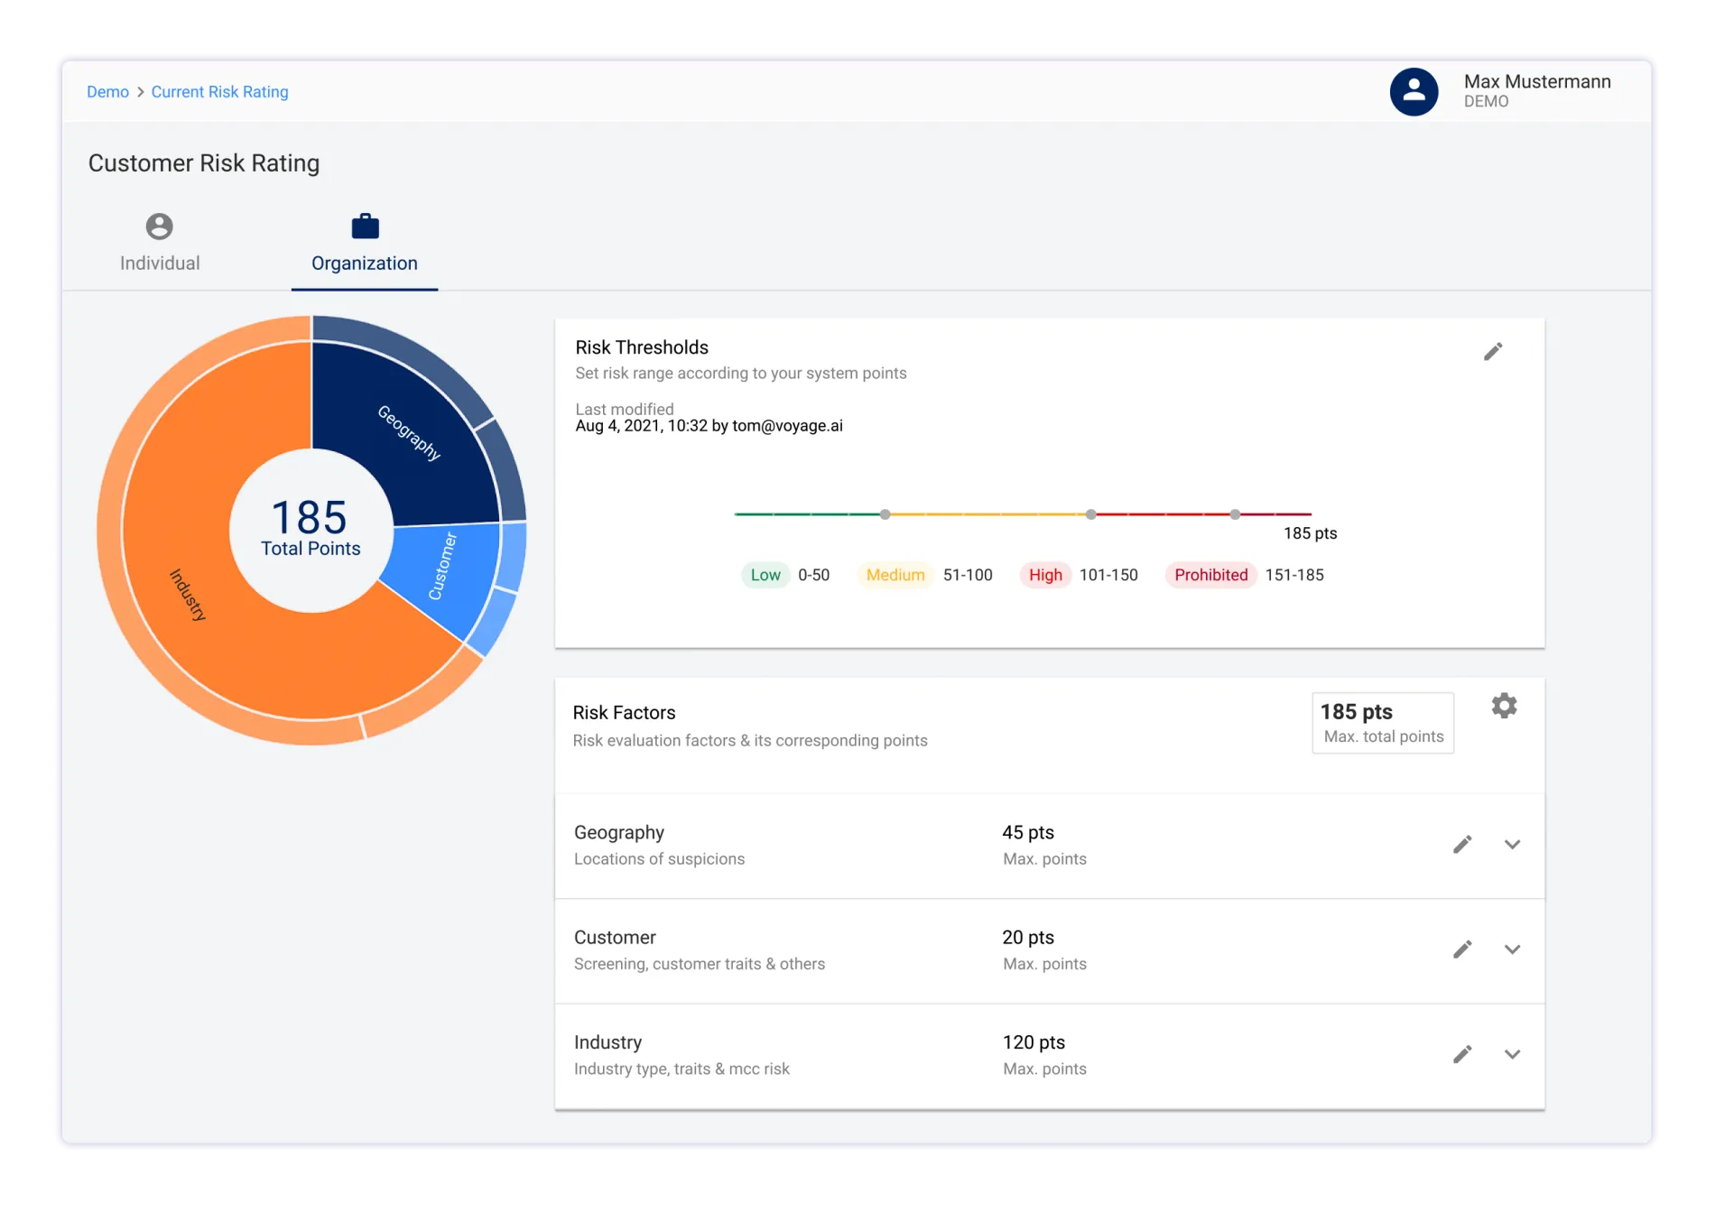
Task: Switch to the Organization tab
Action: tap(365, 263)
